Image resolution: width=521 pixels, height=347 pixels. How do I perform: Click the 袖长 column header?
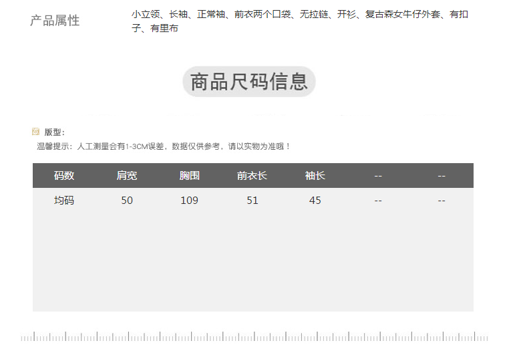tap(315, 176)
